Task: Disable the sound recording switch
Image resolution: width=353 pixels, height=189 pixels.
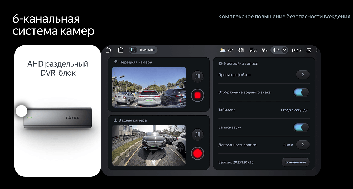Action: coord(301,127)
